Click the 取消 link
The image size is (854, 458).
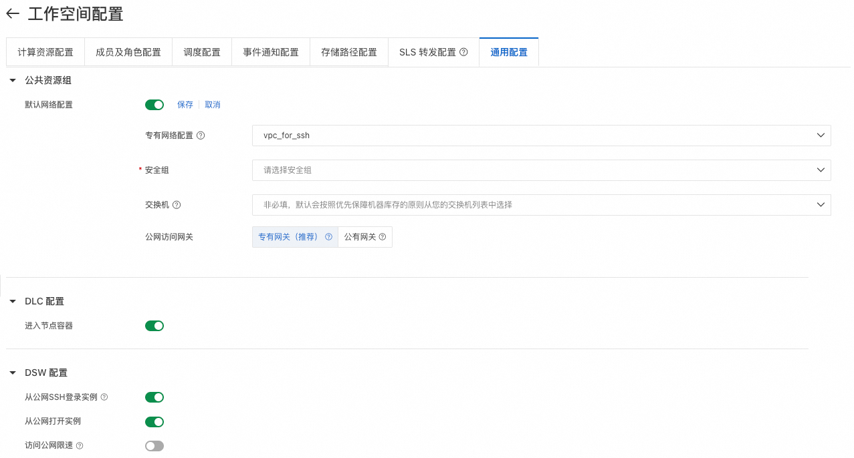pyautogui.click(x=213, y=105)
